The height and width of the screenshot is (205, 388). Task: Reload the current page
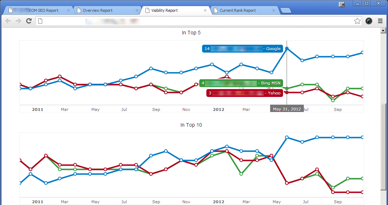[x=29, y=21]
